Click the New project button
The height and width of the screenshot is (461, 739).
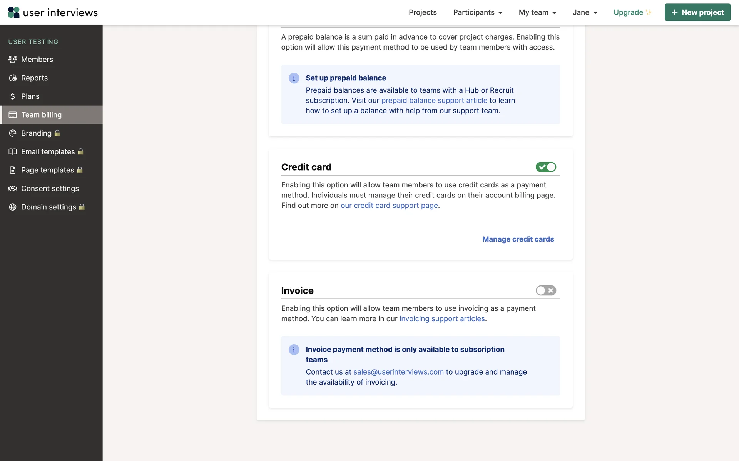pyautogui.click(x=697, y=12)
